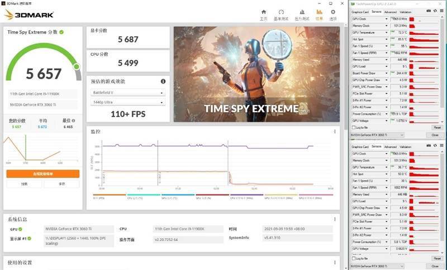Click the 5 687 graphics score value
This screenshot has width=447, height=270.
click(x=128, y=39)
